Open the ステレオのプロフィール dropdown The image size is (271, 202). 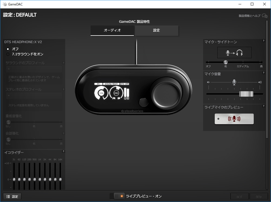[x=34, y=96]
